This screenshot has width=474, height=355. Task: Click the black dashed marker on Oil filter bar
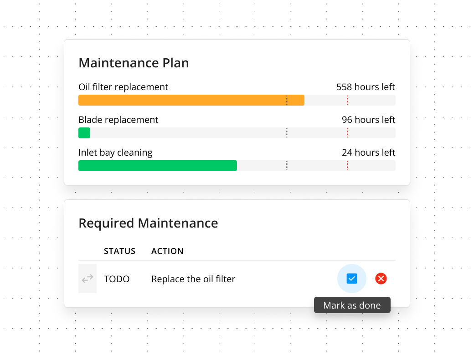287,100
